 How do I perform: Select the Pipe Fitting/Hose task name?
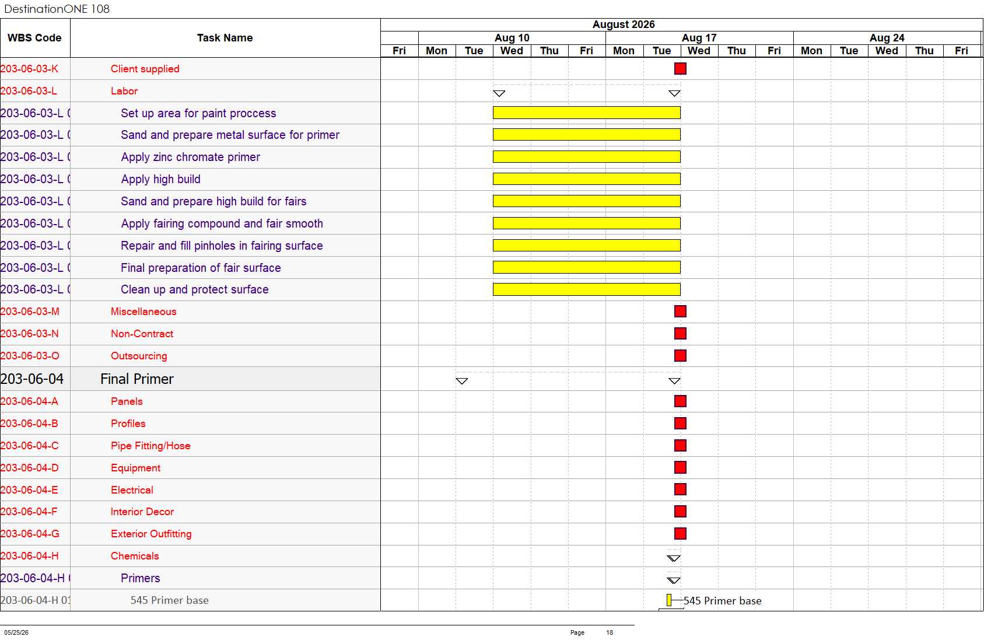coord(150,446)
